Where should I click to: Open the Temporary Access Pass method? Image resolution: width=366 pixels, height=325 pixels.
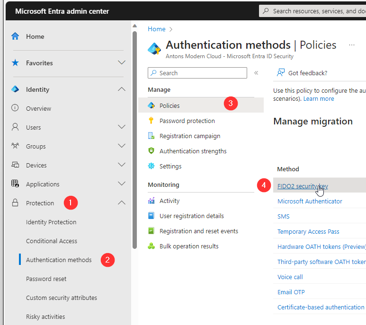tap(308, 231)
